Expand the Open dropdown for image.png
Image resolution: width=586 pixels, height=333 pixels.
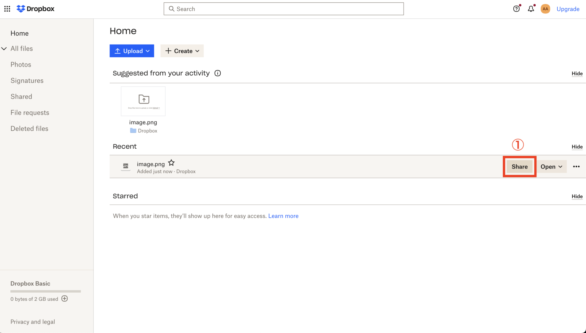[x=551, y=166]
